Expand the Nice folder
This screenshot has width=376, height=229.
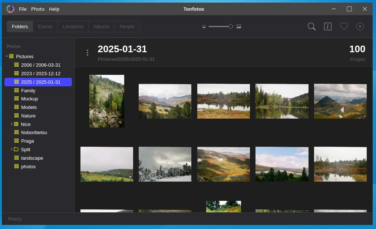point(11,124)
